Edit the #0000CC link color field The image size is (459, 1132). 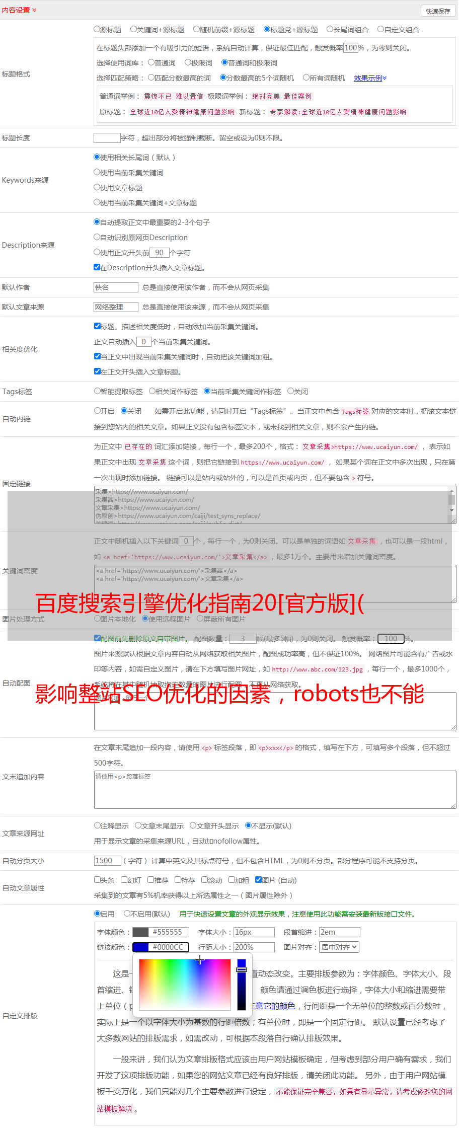coord(169,947)
